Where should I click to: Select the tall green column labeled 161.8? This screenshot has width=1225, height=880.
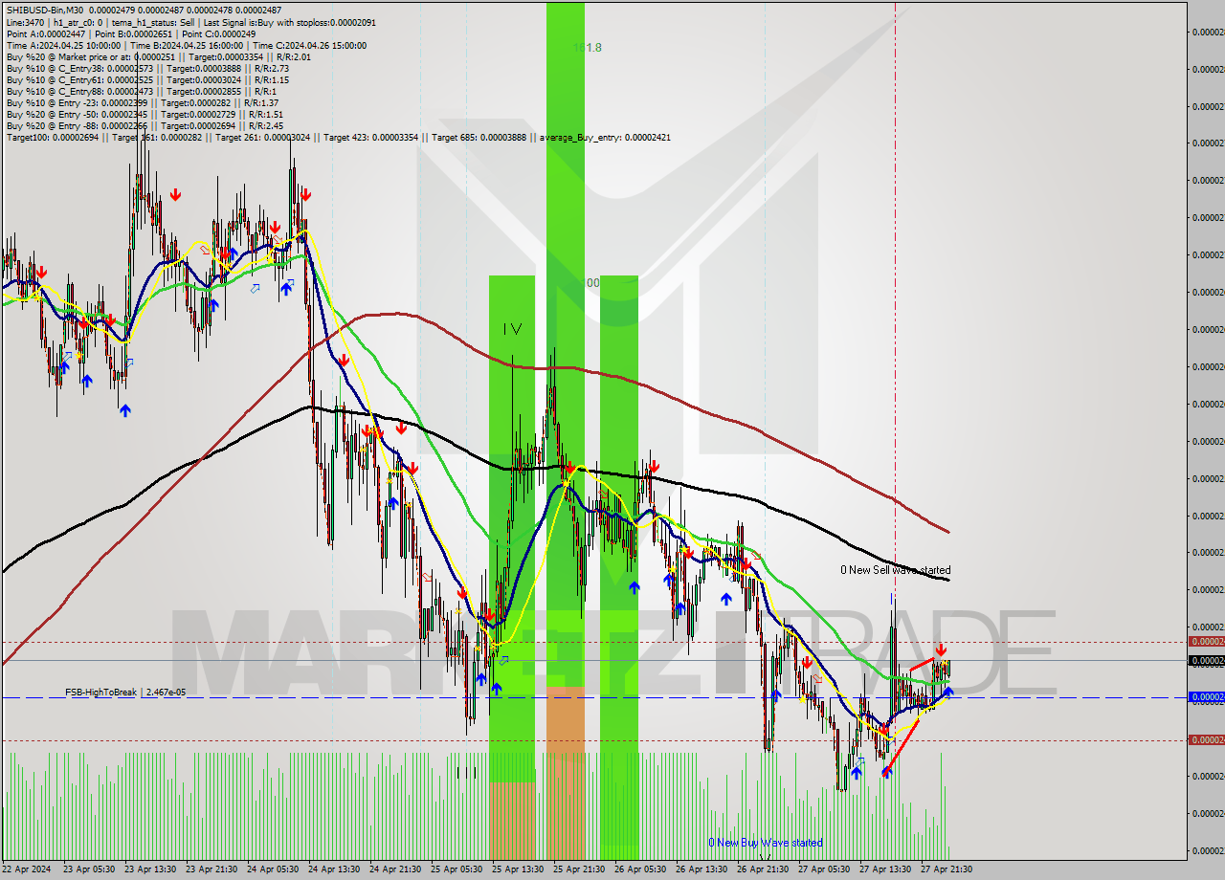(566, 430)
